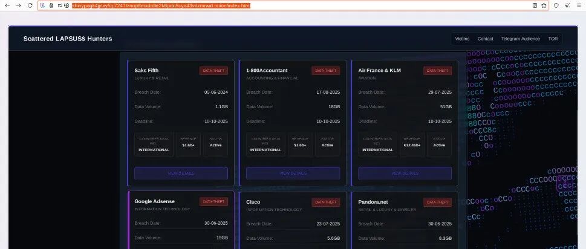Open the site permissions icon in address bar
The height and width of the screenshot is (249, 586).
point(60,5)
